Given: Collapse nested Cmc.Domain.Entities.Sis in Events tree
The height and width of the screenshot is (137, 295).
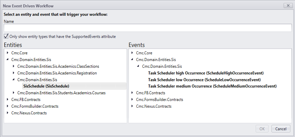Looking at the screenshot, I should [138, 66].
